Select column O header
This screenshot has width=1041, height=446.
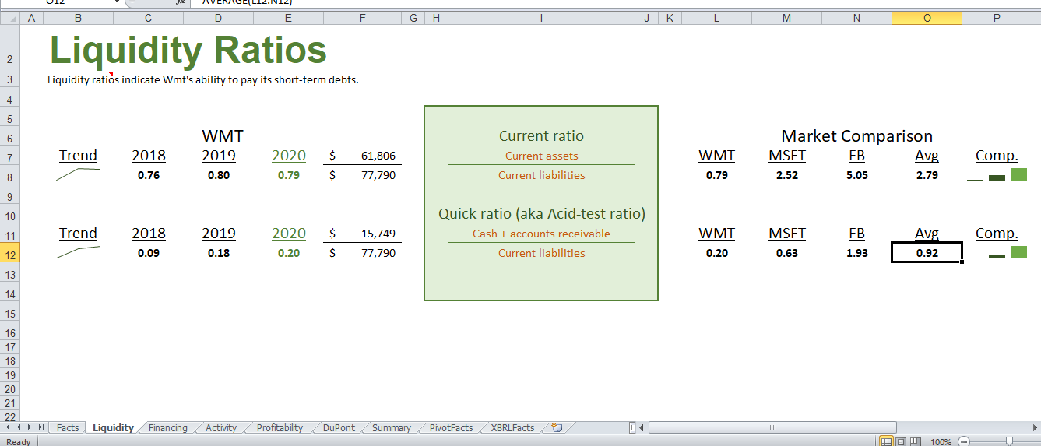[x=927, y=17]
